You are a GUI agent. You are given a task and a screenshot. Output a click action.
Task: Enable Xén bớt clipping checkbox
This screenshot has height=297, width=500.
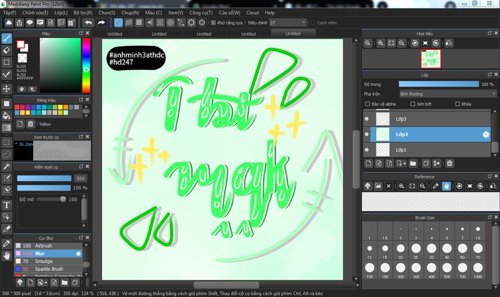tap(413, 104)
